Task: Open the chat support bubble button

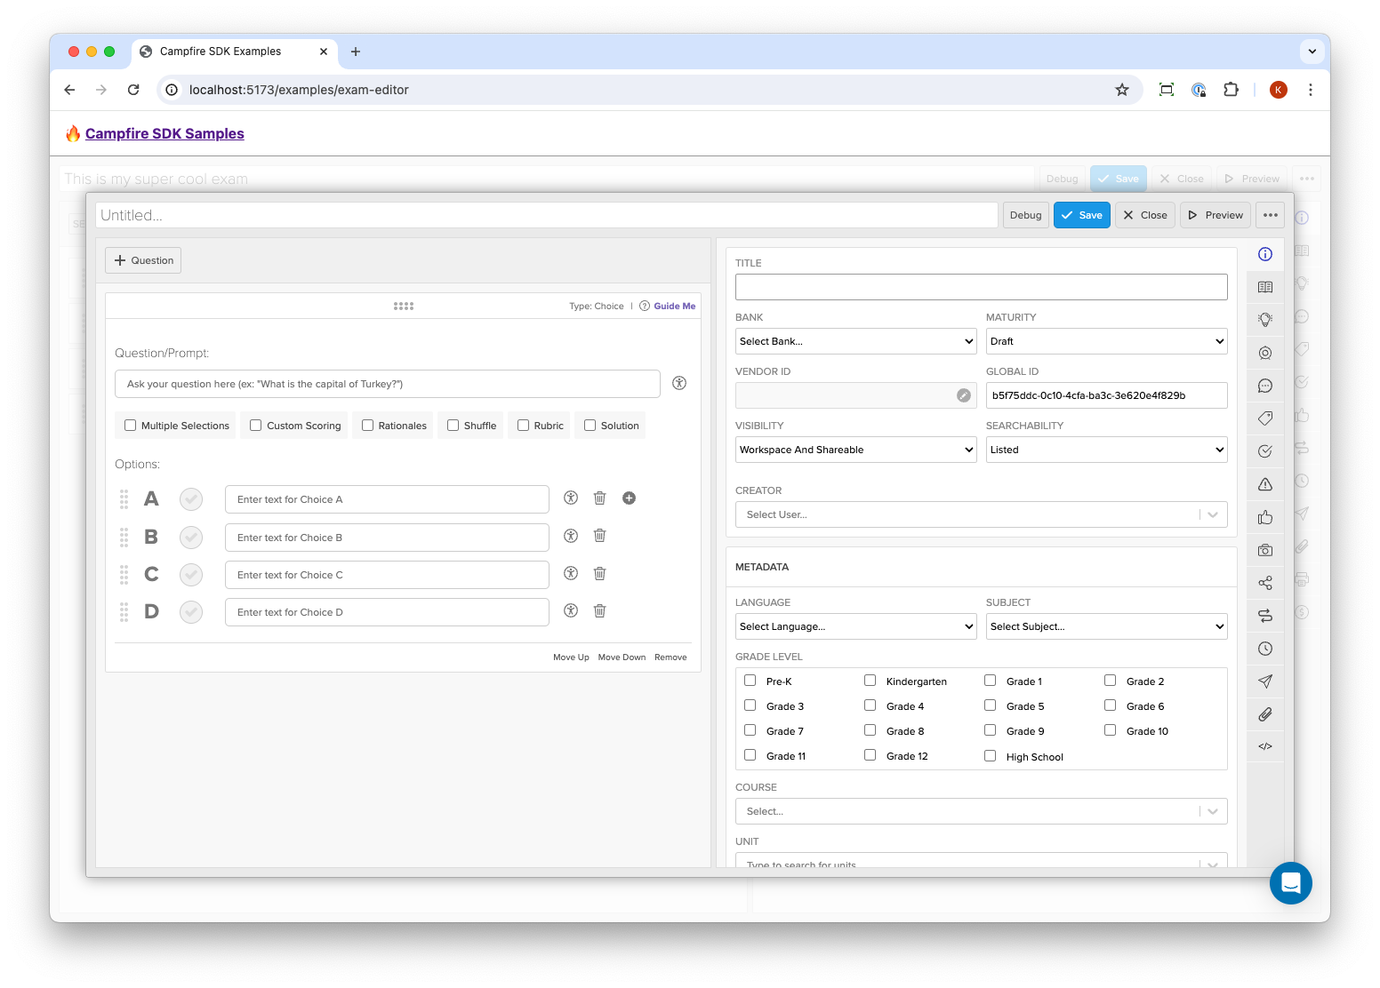Action: (x=1291, y=883)
